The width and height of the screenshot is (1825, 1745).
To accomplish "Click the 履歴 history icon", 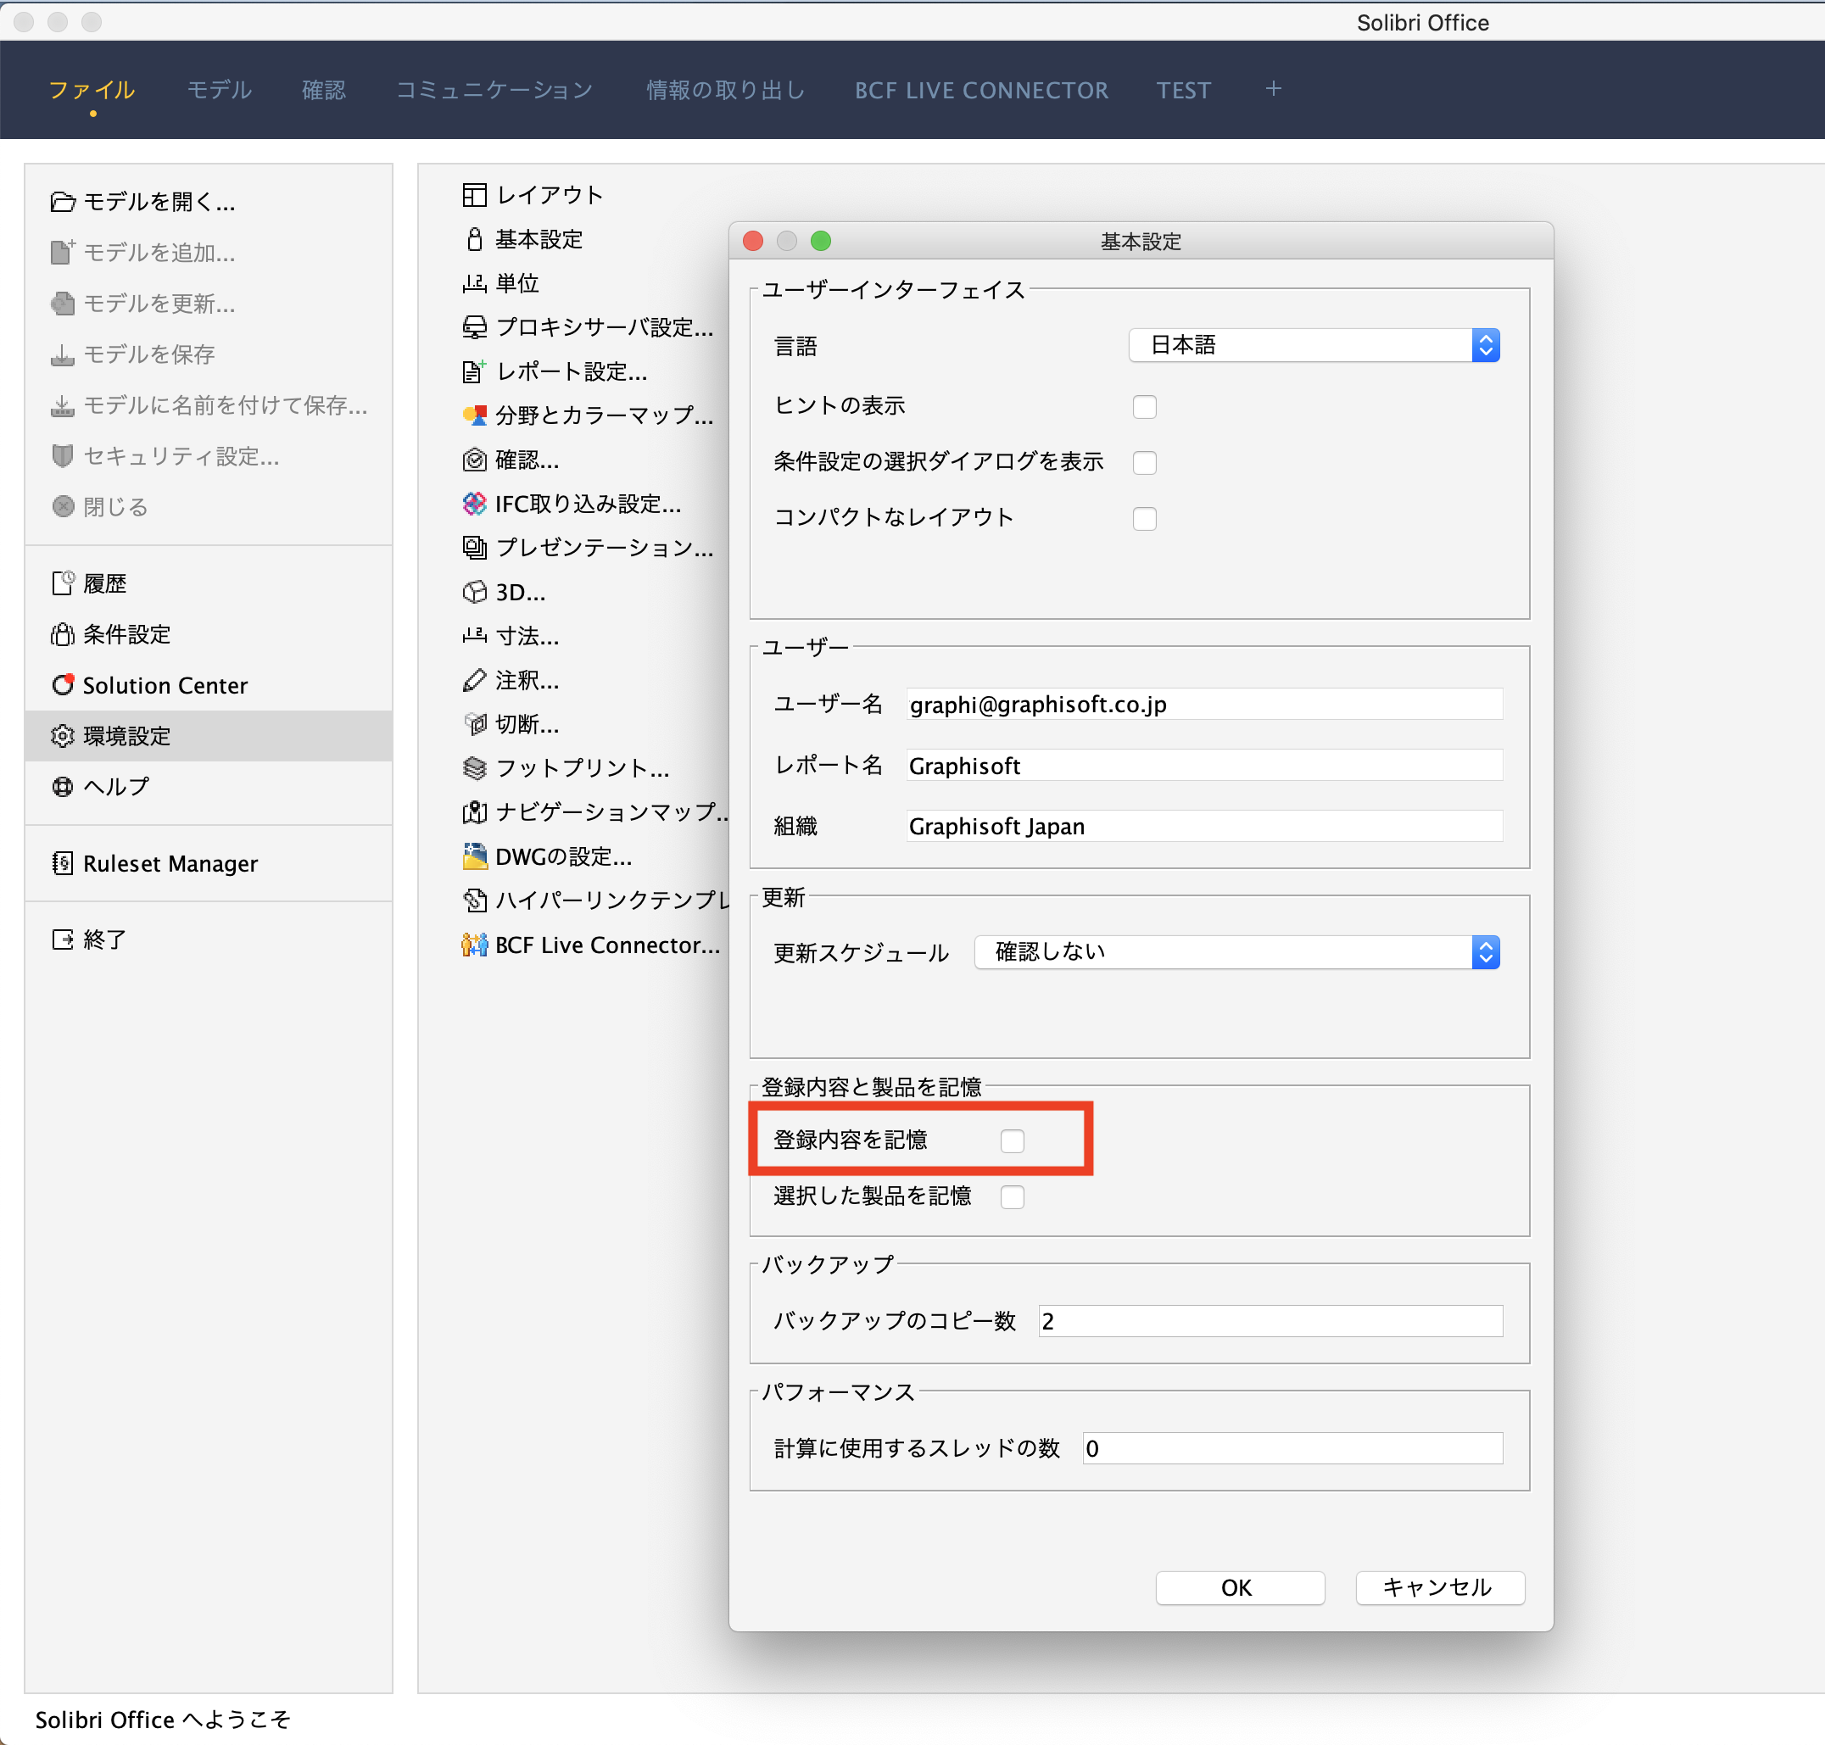I will (x=62, y=583).
